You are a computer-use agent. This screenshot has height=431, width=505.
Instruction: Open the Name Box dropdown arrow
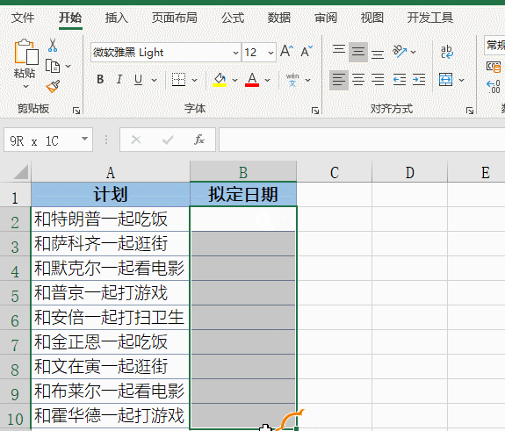click(84, 139)
